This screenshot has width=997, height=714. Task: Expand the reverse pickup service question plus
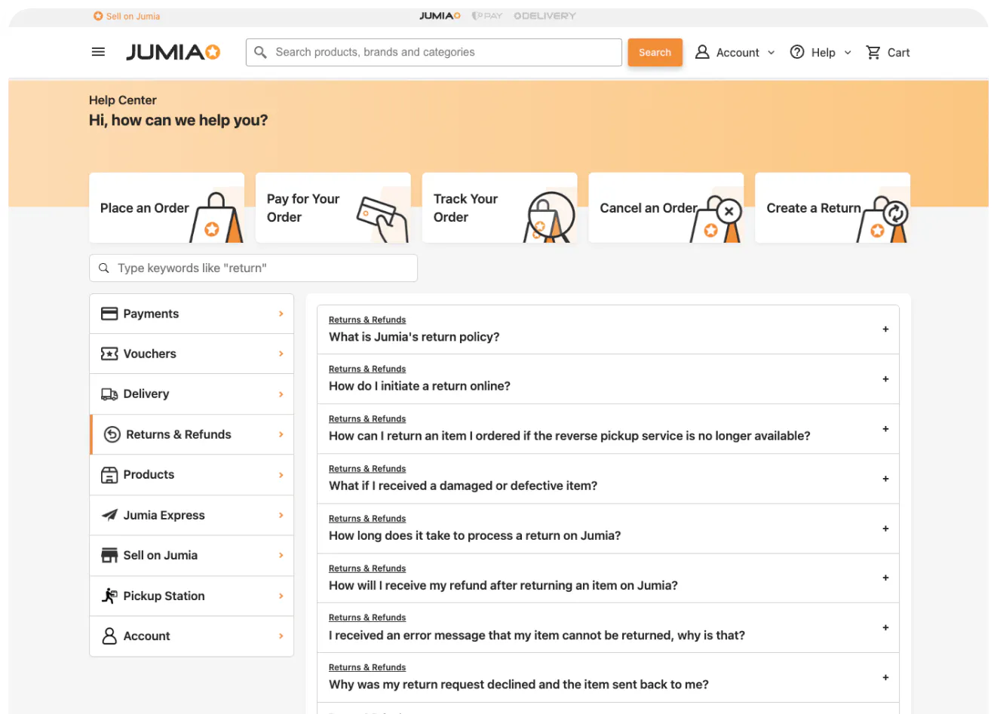click(885, 429)
